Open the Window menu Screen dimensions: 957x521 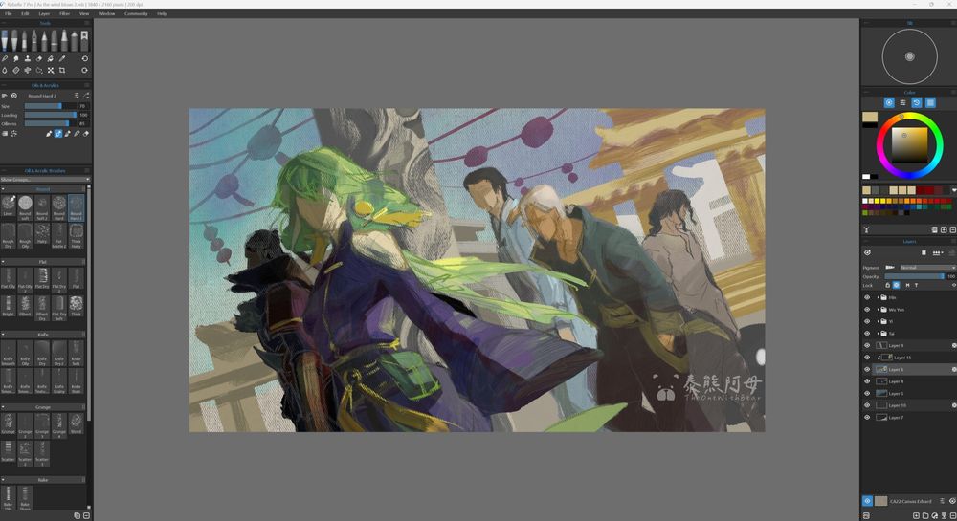pos(107,13)
